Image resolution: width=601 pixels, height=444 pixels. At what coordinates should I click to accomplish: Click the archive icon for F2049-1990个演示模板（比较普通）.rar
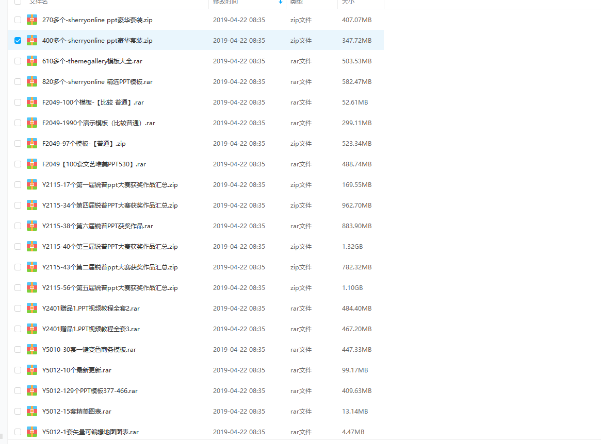[32, 123]
